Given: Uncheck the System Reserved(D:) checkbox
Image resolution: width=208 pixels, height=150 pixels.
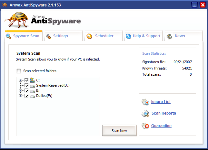Looking at the screenshot, I should click(x=26, y=85).
